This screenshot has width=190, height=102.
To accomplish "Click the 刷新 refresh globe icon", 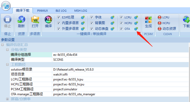I will 21,19.
